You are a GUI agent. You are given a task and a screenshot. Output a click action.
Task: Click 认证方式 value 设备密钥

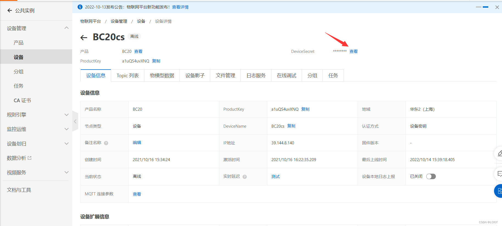click(418, 126)
